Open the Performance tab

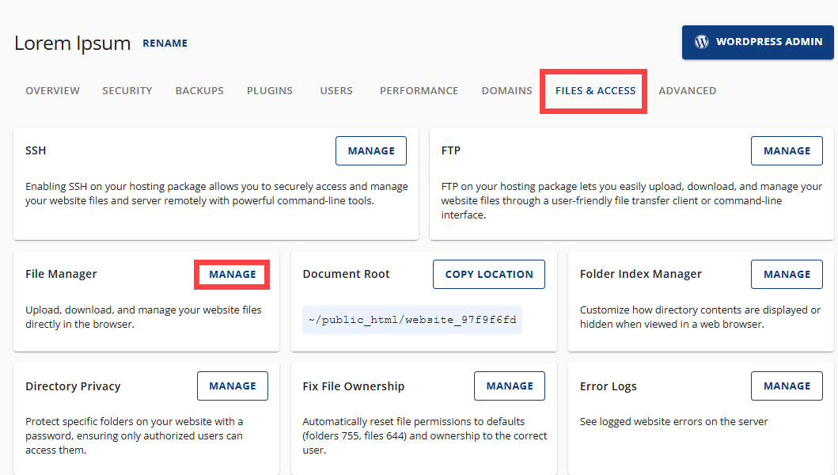(419, 90)
